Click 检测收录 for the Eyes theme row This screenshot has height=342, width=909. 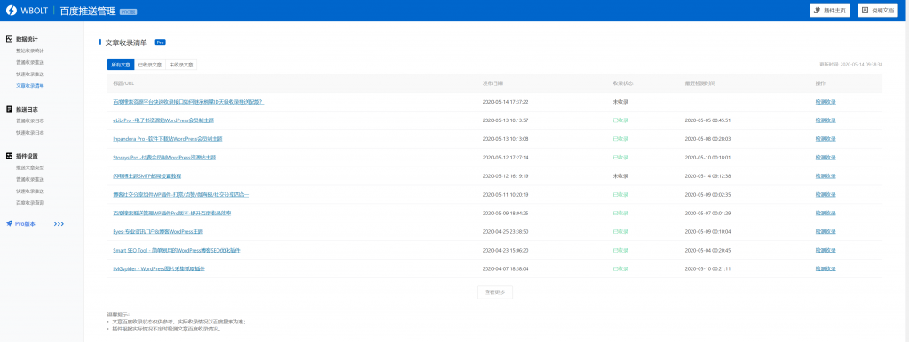[x=826, y=232]
